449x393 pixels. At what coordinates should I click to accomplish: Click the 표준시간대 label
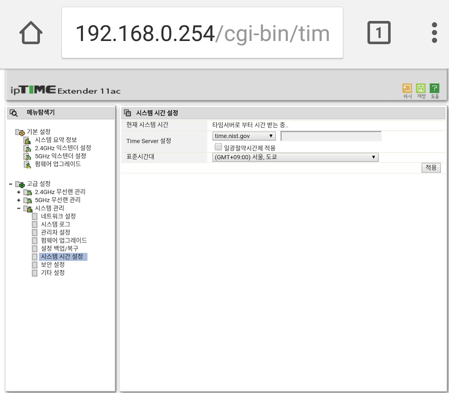pos(140,157)
